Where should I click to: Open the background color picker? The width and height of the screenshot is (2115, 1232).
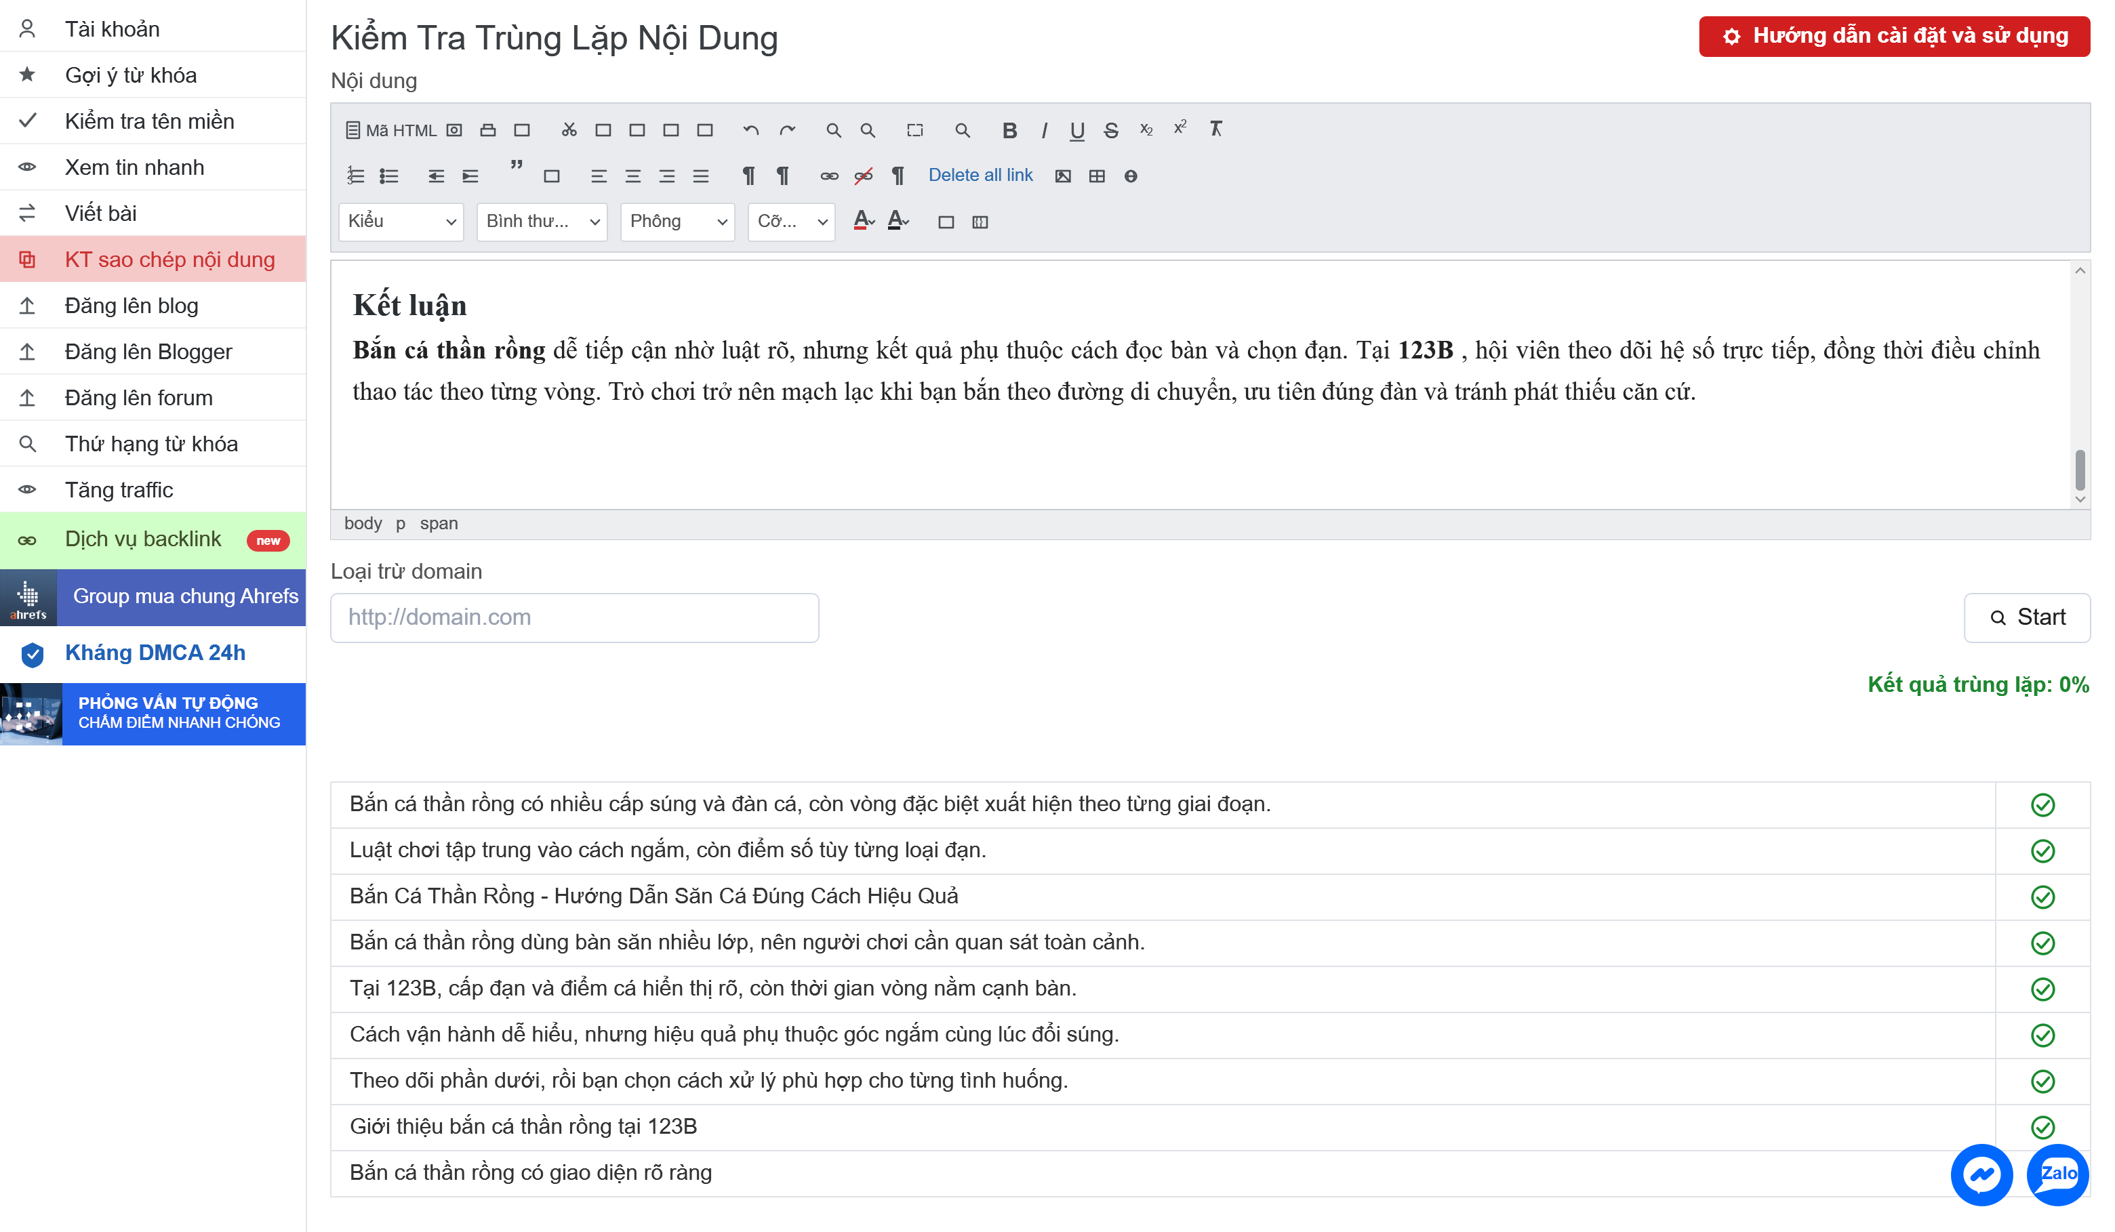tap(898, 221)
